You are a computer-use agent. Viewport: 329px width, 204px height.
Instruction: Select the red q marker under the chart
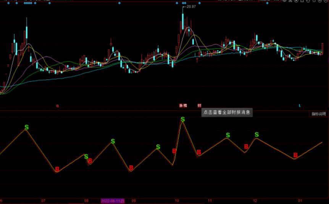[58, 105]
